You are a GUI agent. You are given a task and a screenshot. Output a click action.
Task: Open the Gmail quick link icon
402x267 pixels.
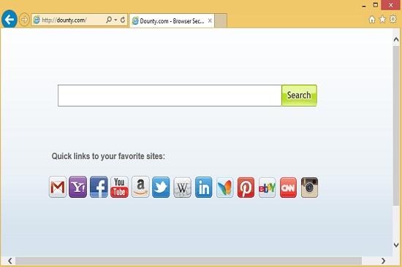coord(58,187)
